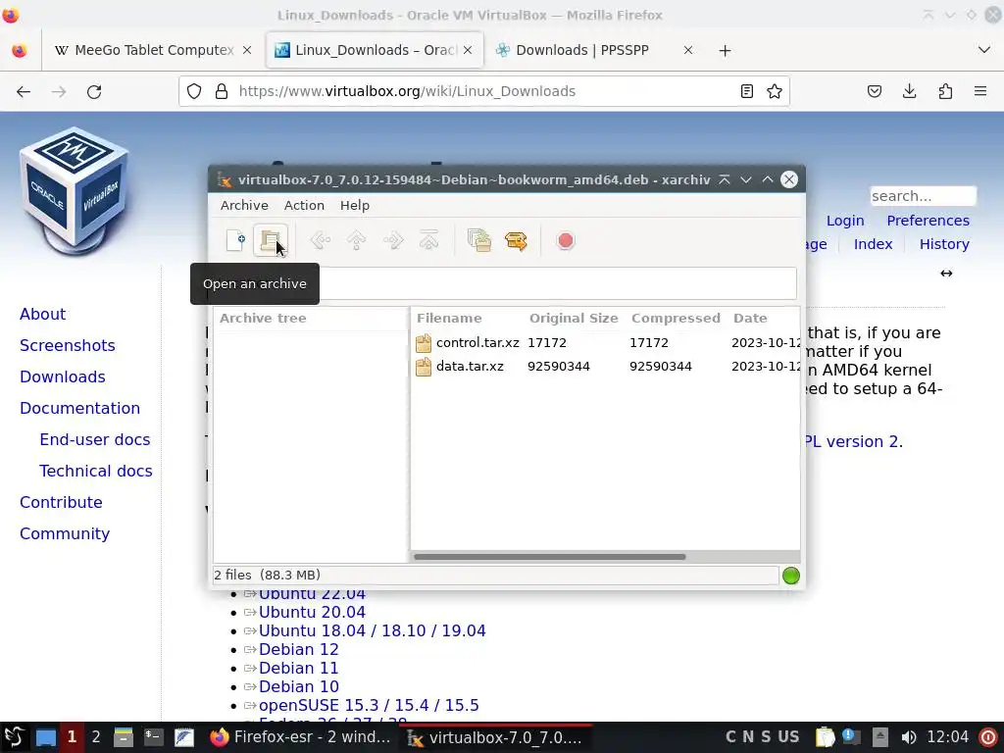Click the Home/top arrow in xarchiver toolbar
1004x753 pixels.
pyautogui.click(x=429, y=241)
